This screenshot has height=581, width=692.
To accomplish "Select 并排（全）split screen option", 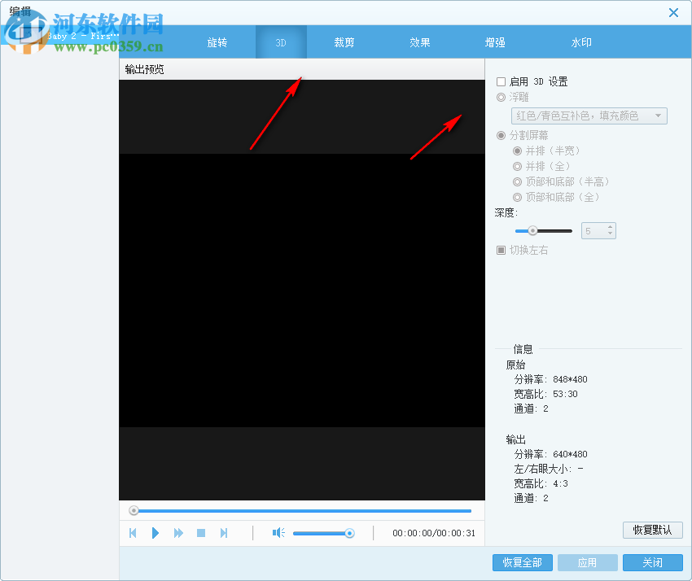I will pos(516,165).
